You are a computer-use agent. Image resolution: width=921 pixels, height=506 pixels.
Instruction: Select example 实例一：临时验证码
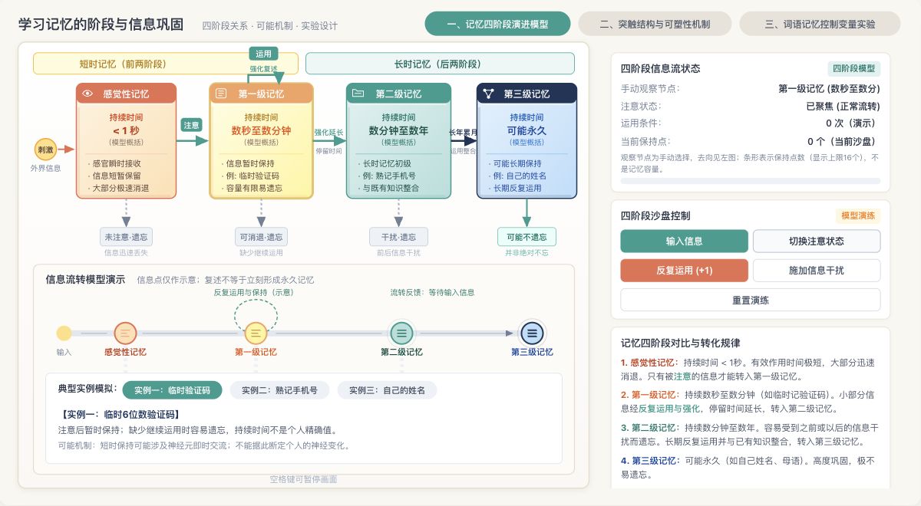point(172,390)
